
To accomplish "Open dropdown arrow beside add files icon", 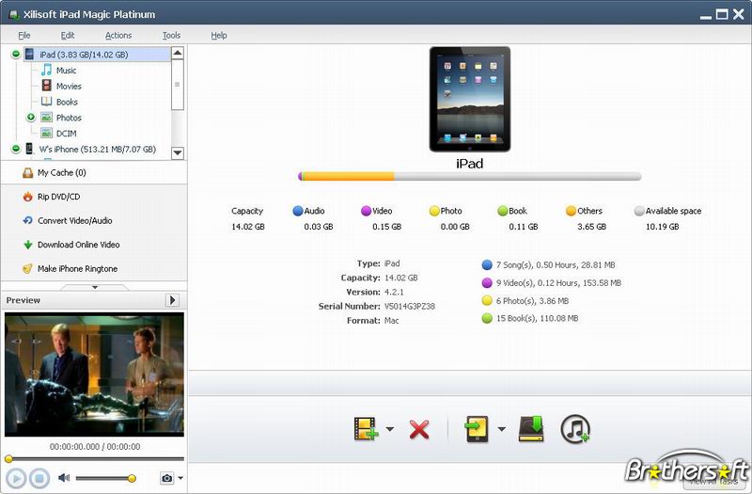I will tap(390, 430).
